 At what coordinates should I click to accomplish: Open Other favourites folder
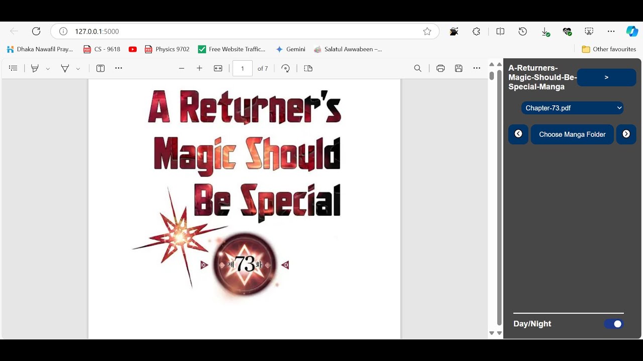click(x=609, y=49)
